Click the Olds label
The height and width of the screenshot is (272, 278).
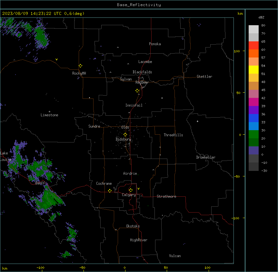pyautogui.click(x=125, y=127)
